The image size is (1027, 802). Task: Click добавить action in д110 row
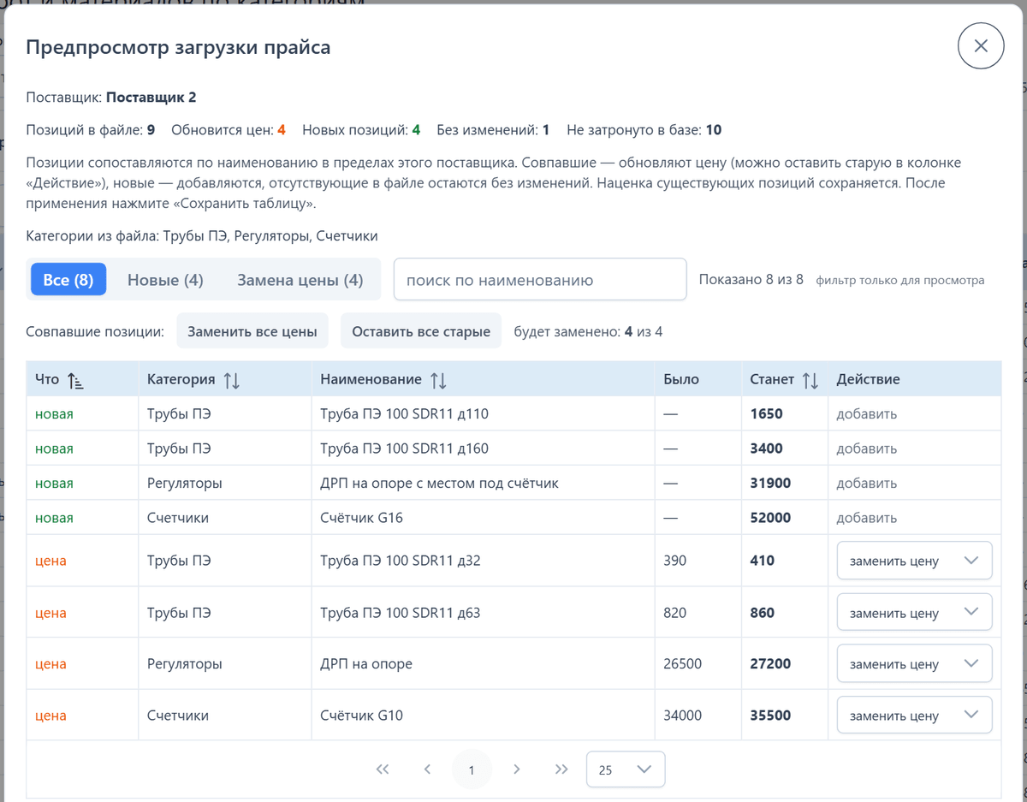point(867,413)
